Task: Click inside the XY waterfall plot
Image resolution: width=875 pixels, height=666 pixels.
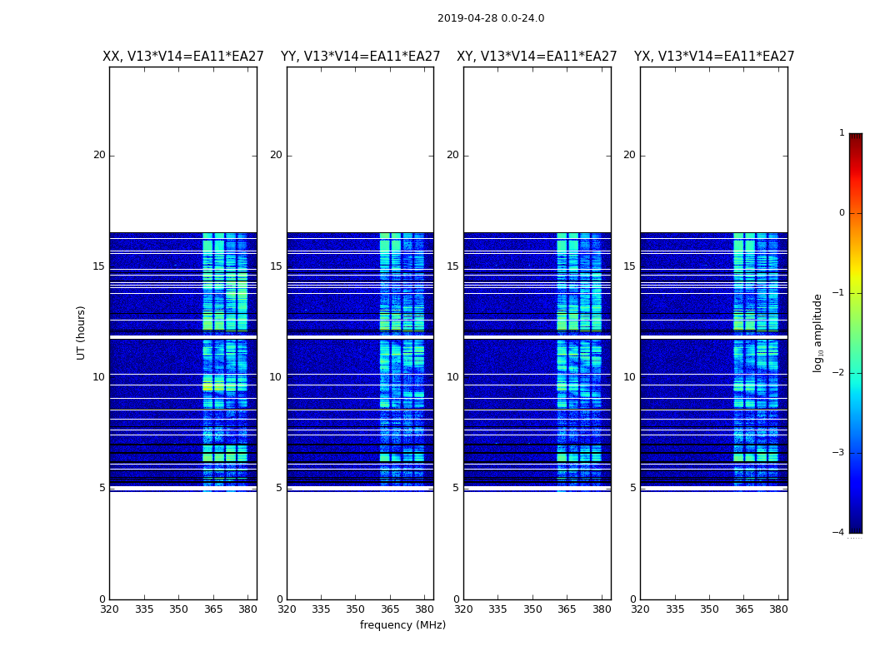Action: 537,333
